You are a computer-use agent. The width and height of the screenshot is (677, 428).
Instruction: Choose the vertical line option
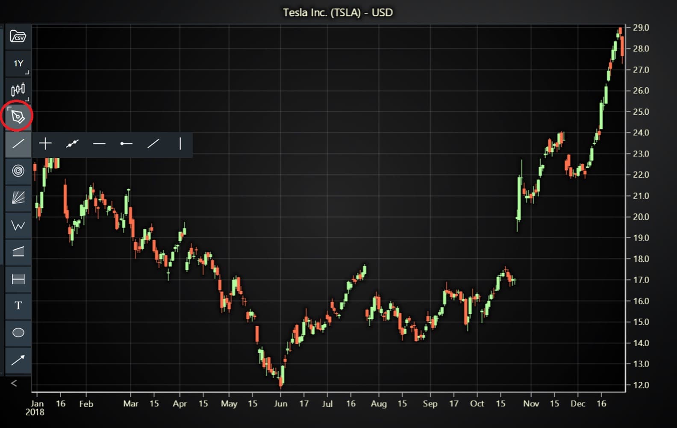[x=180, y=144]
